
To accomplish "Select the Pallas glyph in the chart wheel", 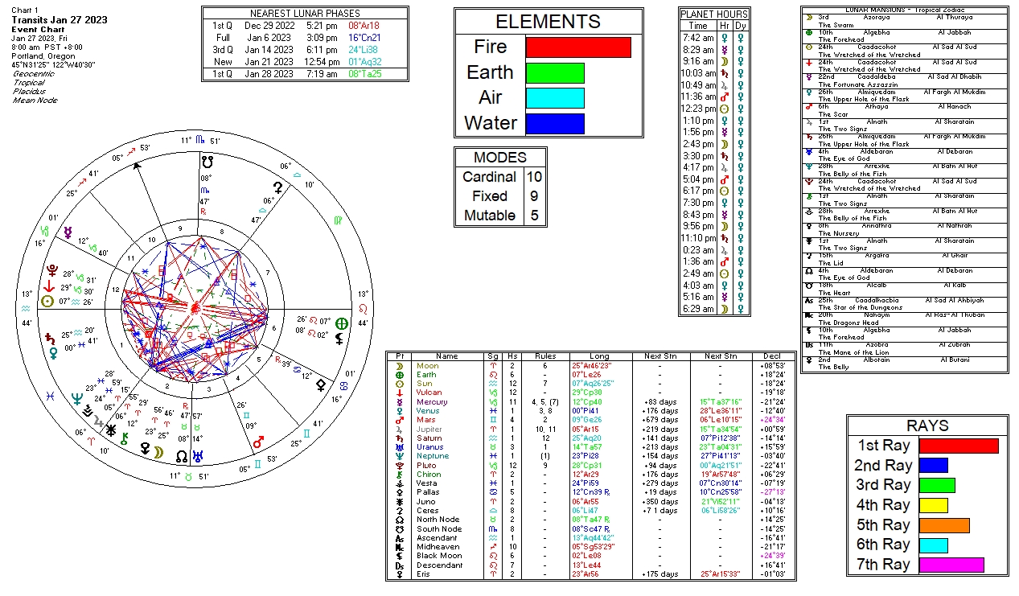I will pos(322,385).
